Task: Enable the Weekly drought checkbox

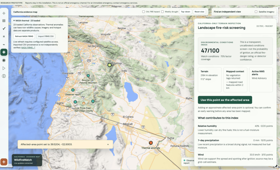Action: click(x=162, y=11)
